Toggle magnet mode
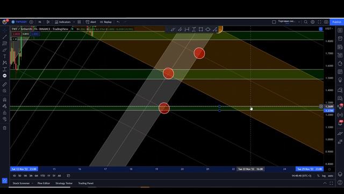The height and width of the screenshot is (194, 344). point(5,100)
